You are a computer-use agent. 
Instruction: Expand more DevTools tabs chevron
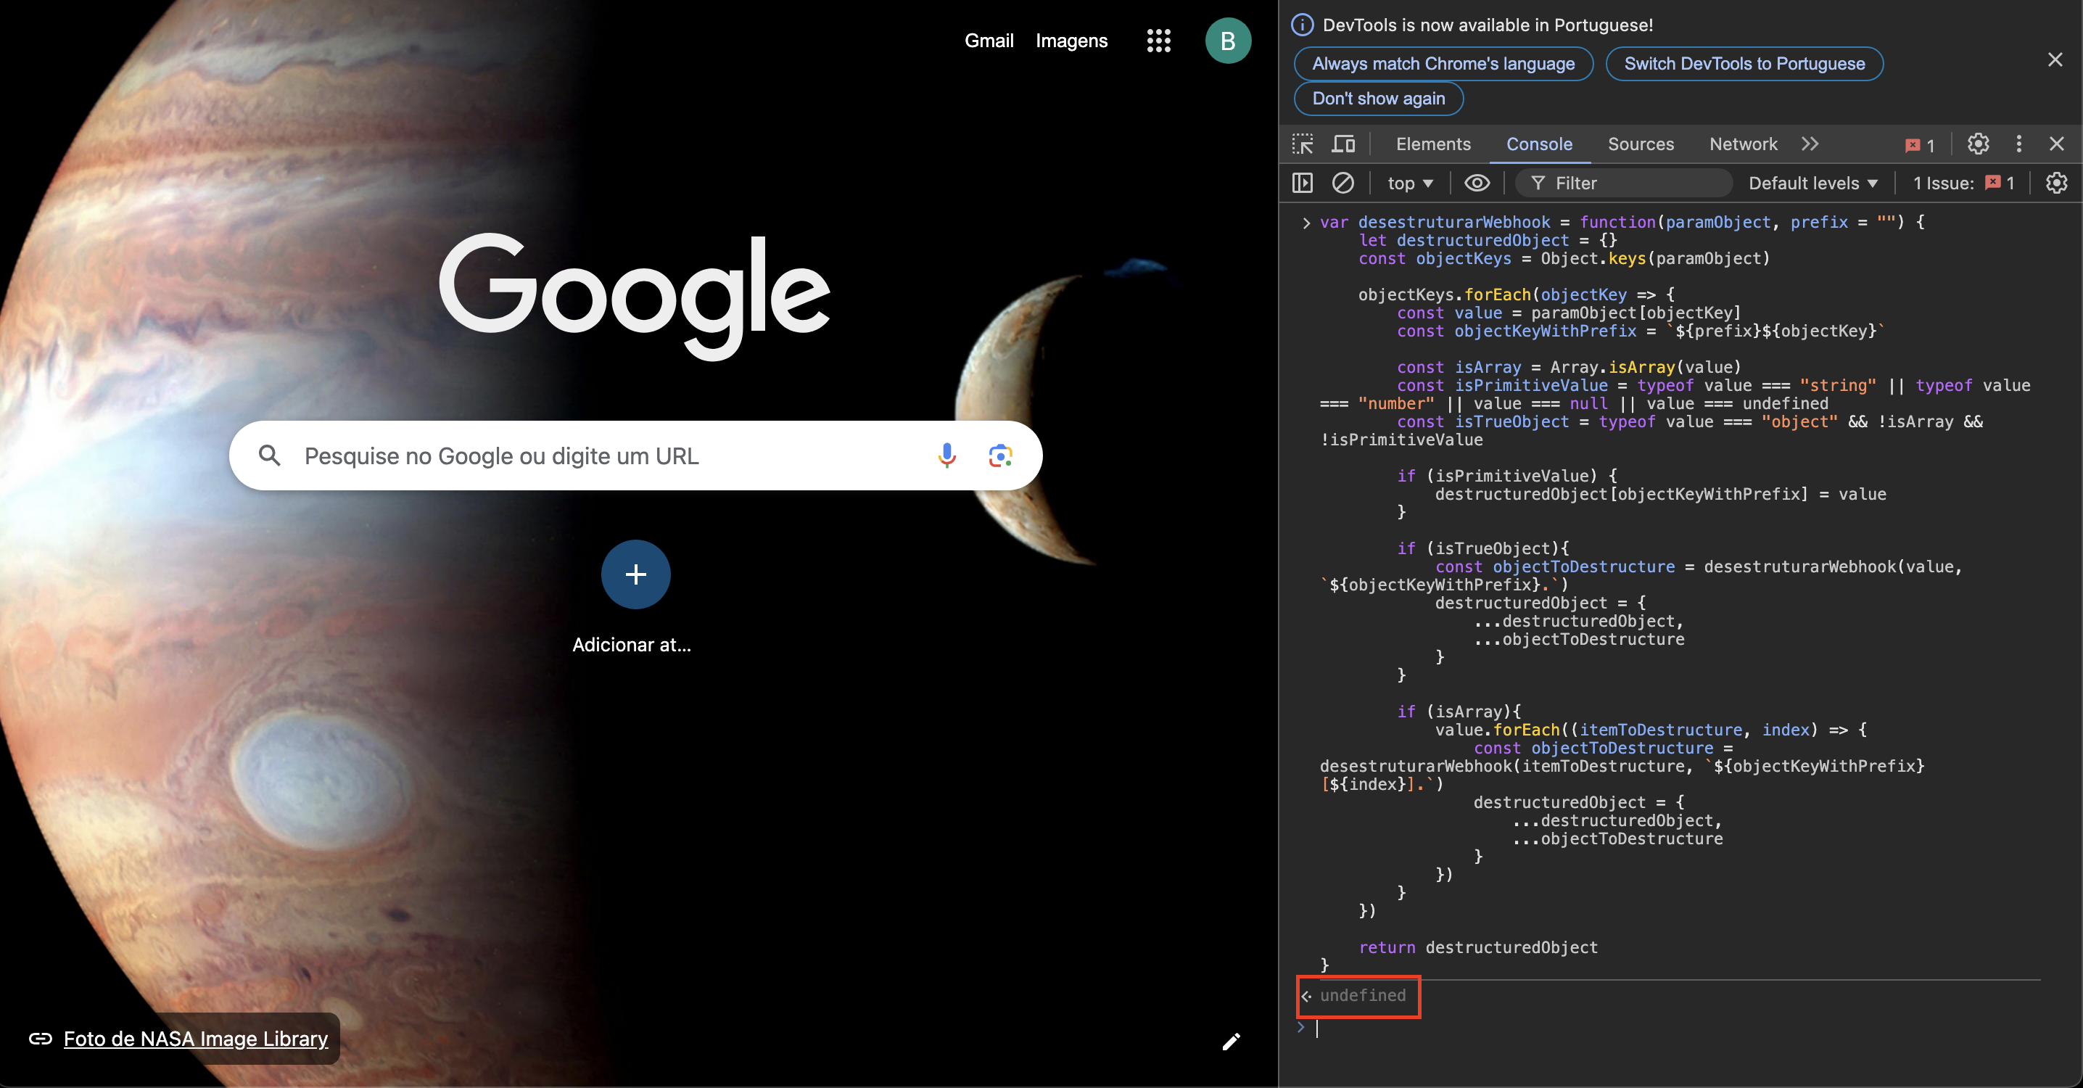pos(1810,144)
